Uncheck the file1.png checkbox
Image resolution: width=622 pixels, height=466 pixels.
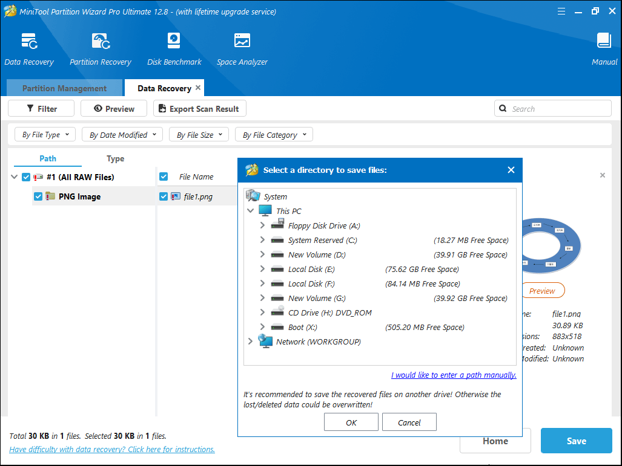coord(164,196)
